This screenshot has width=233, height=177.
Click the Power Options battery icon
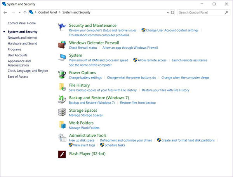click(x=62, y=75)
